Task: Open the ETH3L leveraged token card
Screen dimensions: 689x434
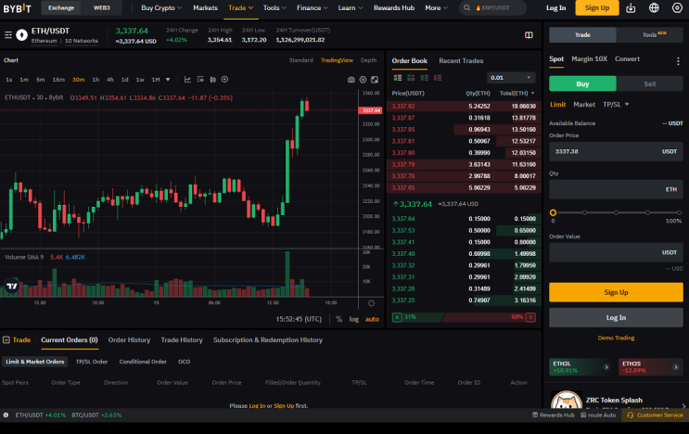Action: coord(580,367)
